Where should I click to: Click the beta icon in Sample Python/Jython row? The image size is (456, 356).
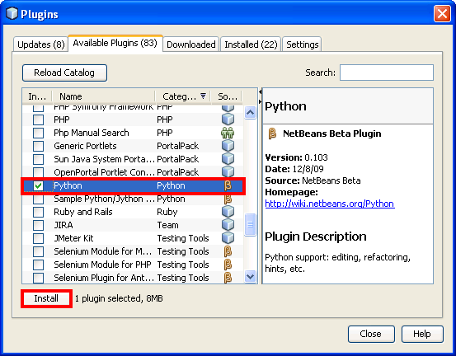coord(228,199)
